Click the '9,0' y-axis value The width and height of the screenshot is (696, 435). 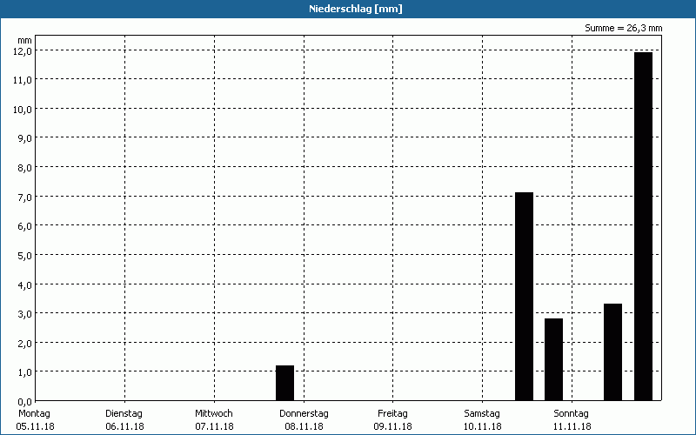click(x=24, y=138)
